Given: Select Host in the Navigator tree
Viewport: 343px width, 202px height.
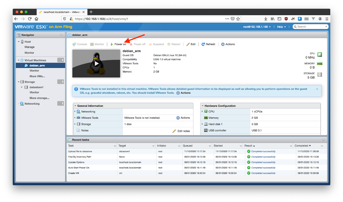Looking at the screenshot, I should coord(28,42).
